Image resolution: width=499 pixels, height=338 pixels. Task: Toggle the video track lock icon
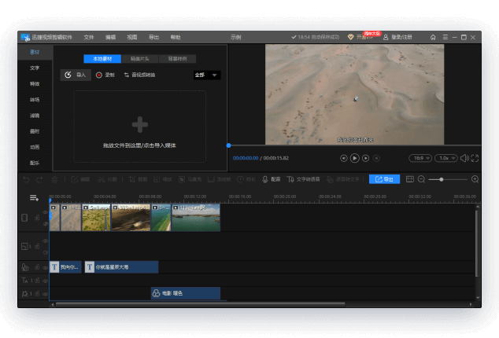point(37,218)
